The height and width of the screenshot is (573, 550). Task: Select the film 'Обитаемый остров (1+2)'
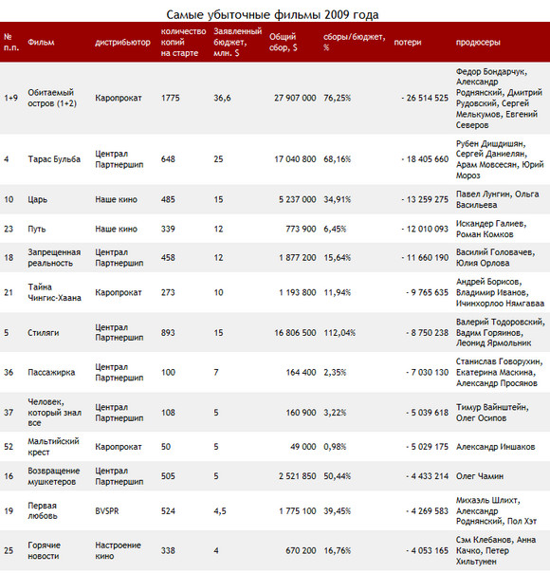point(52,98)
